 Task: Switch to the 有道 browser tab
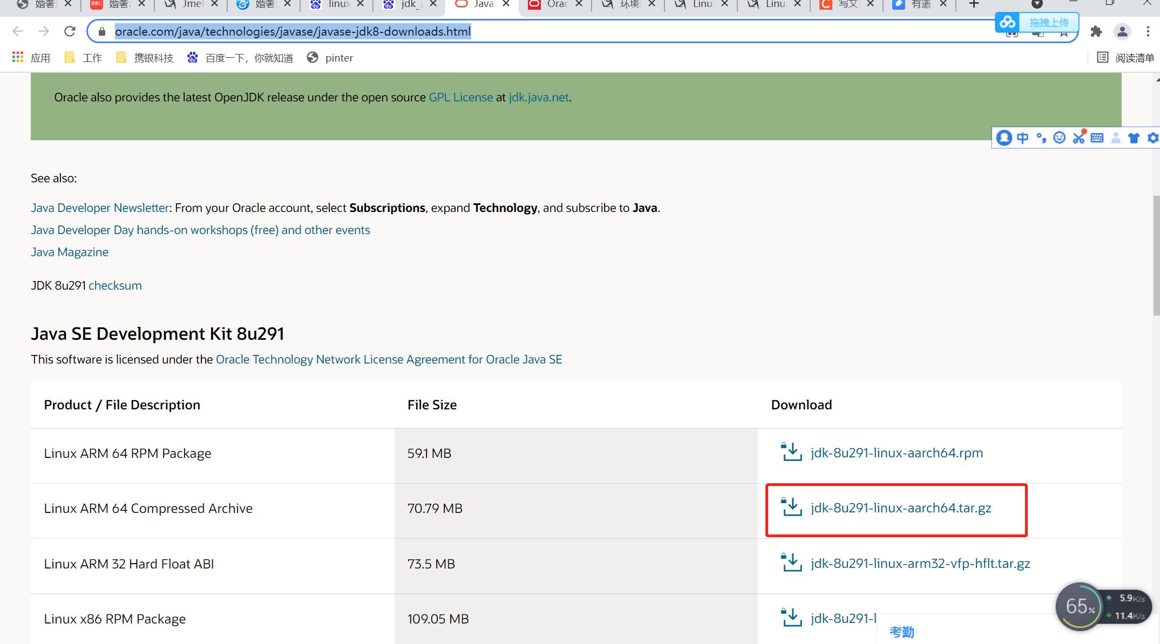pyautogui.click(x=920, y=4)
